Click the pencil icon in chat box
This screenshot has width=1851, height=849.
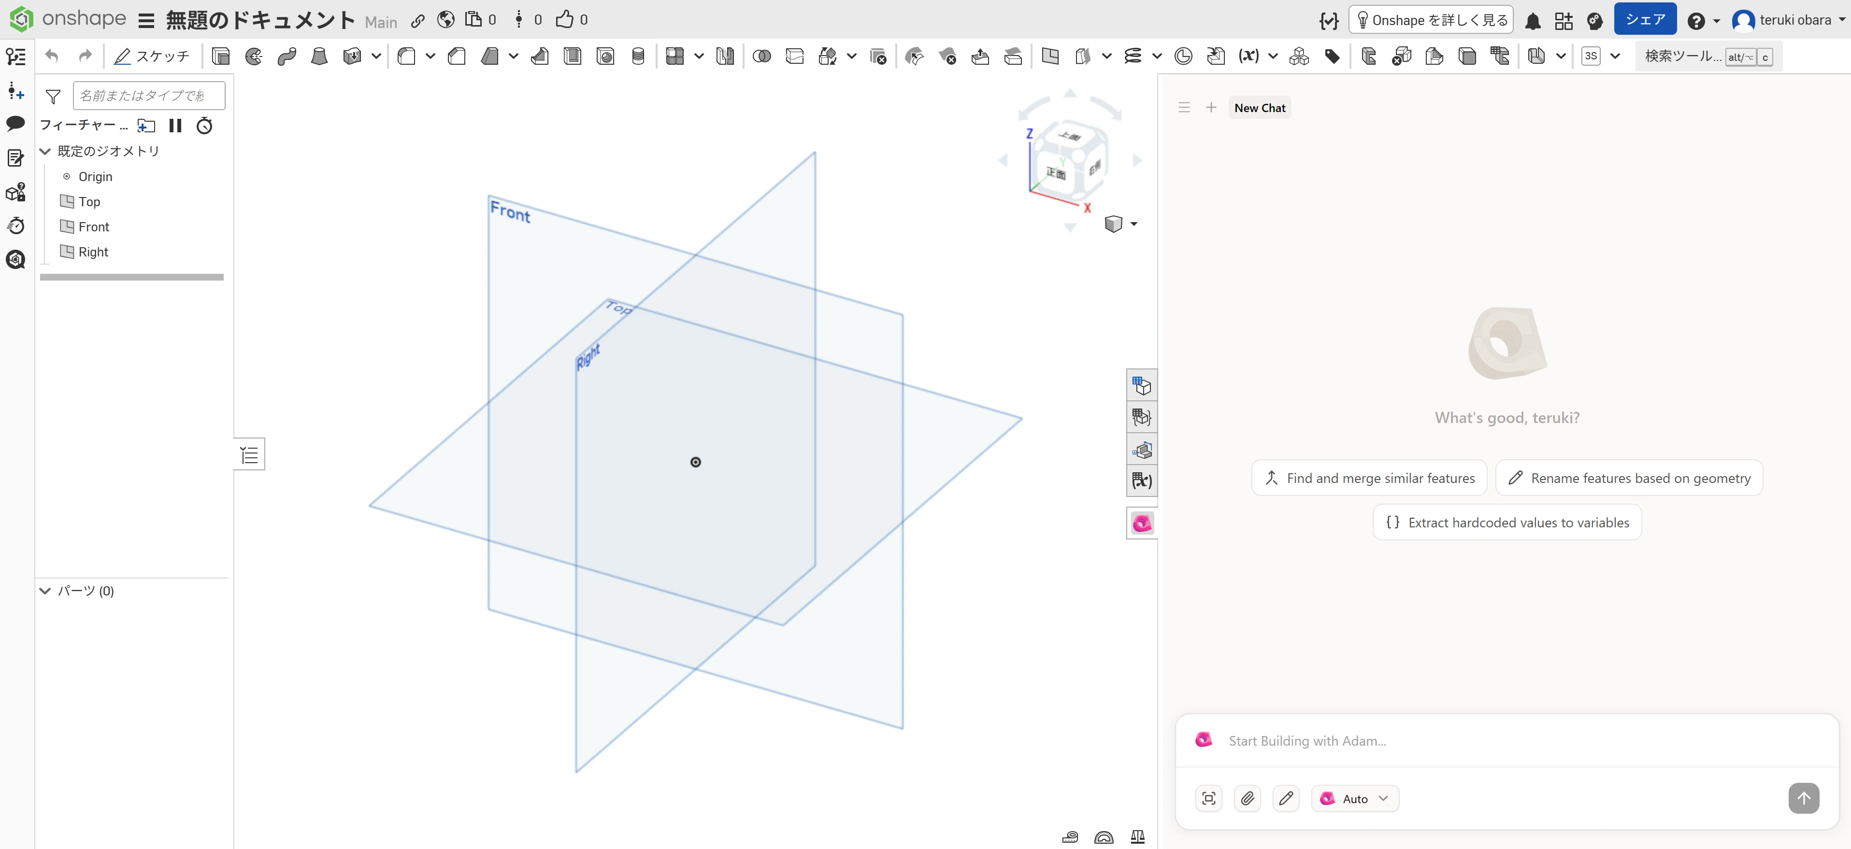tap(1286, 798)
